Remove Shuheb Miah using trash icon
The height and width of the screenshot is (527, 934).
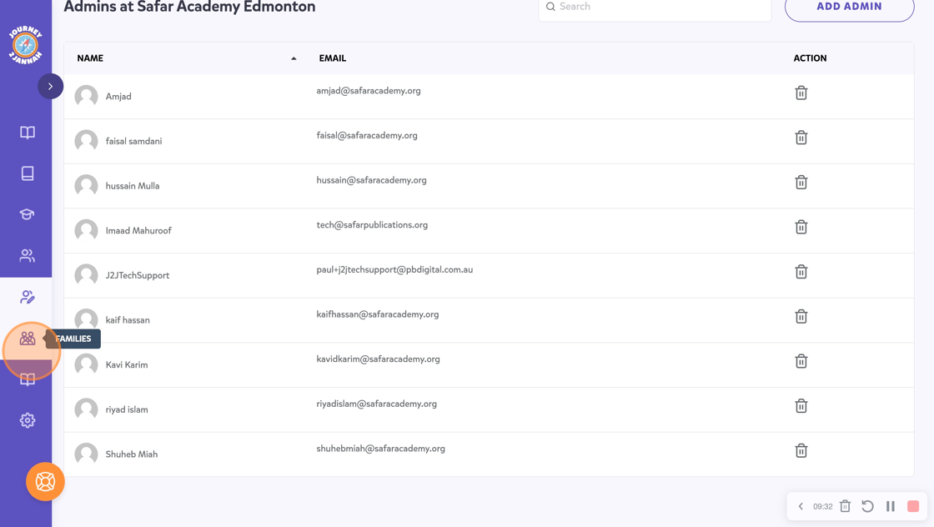tap(801, 450)
